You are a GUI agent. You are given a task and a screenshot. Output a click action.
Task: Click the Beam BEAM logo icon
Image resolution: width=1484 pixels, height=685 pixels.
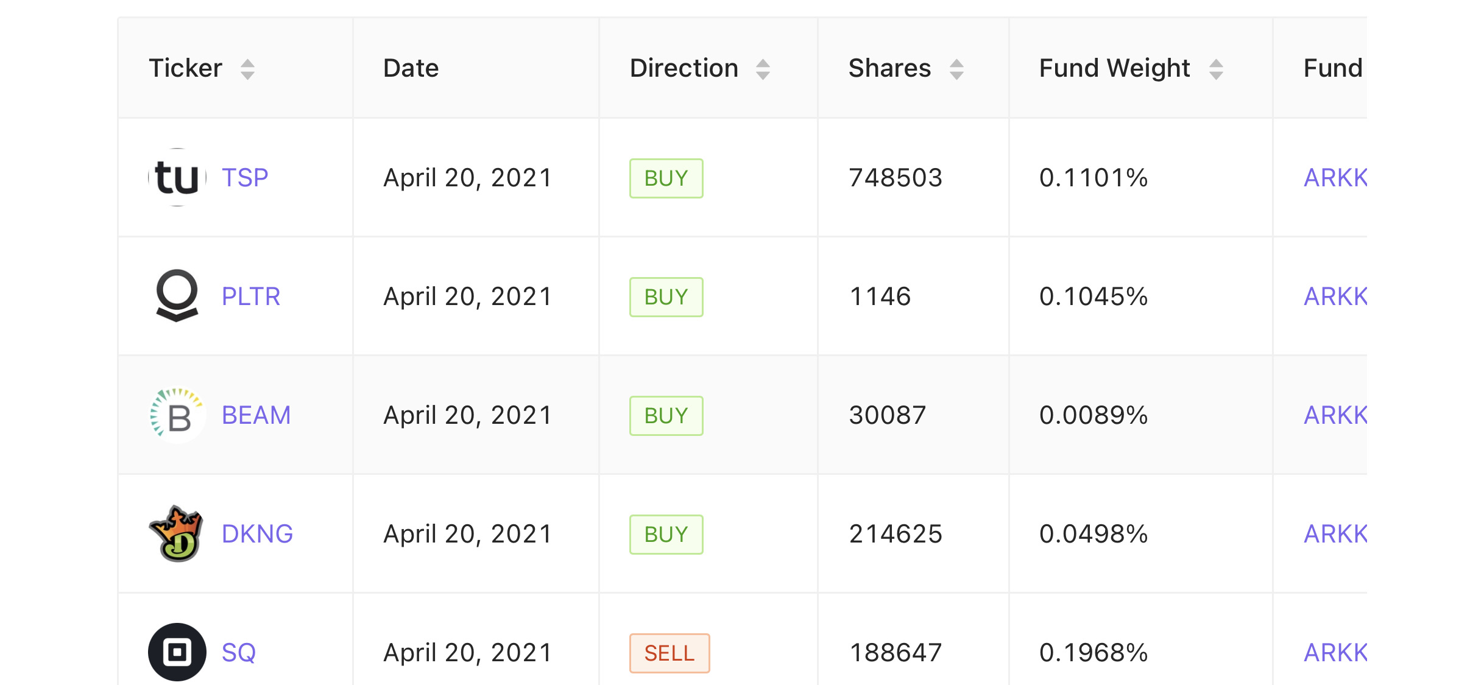[x=177, y=415]
